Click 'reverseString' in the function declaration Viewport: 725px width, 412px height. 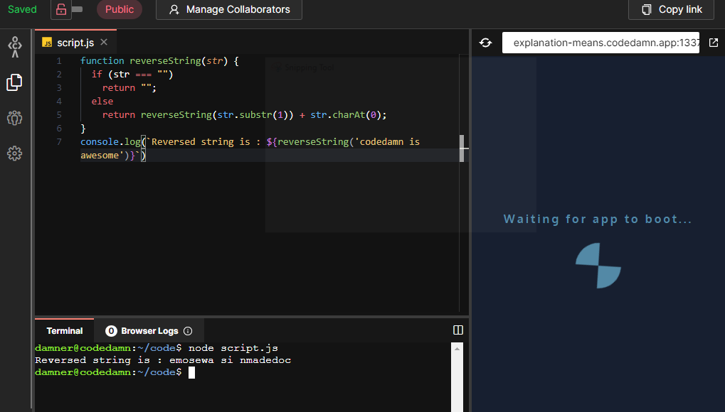click(x=165, y=60)
